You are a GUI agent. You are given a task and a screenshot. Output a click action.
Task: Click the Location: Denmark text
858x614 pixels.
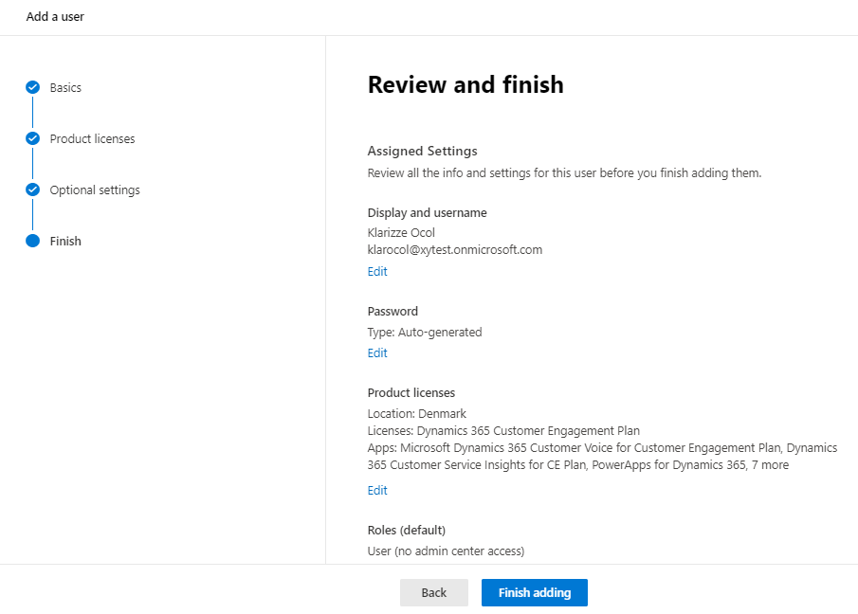(x=417, y=413)
